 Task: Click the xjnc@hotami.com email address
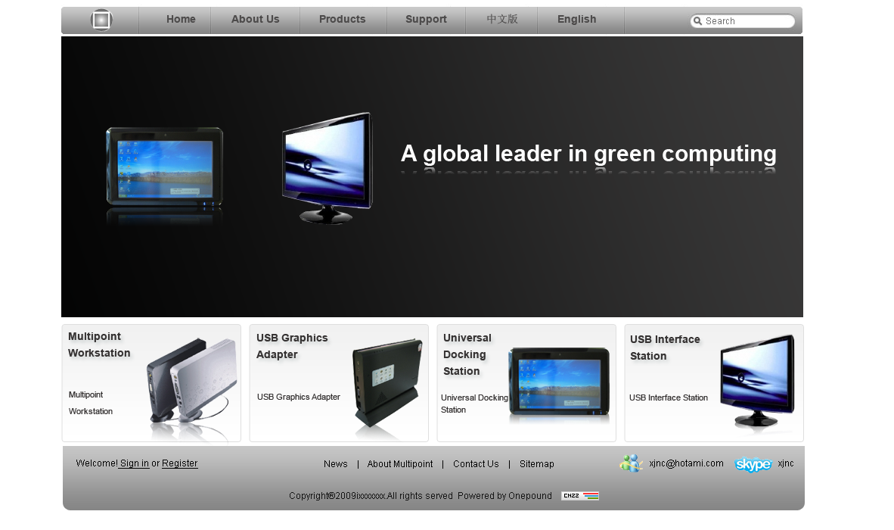tap(686, 463)
